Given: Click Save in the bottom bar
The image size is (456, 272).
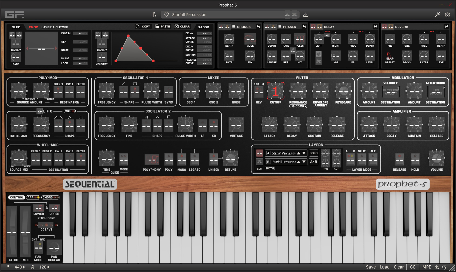Looking at the screenshot, I should pos(371,267).
